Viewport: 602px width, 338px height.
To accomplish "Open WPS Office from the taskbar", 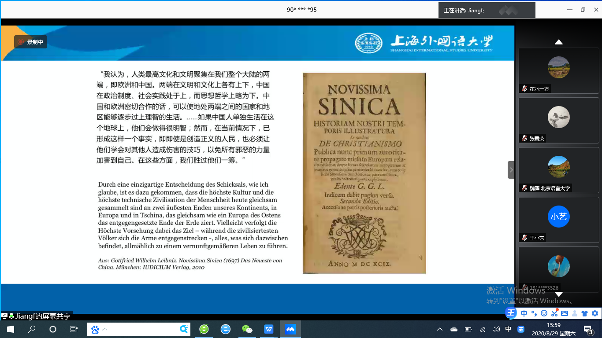I will tap(269, 329).
